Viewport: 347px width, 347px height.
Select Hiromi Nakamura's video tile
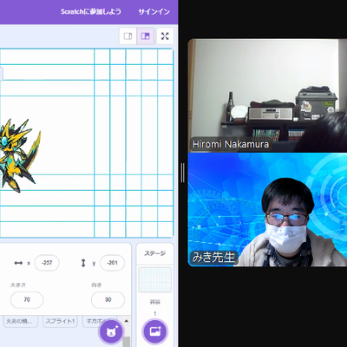point(267,95)
